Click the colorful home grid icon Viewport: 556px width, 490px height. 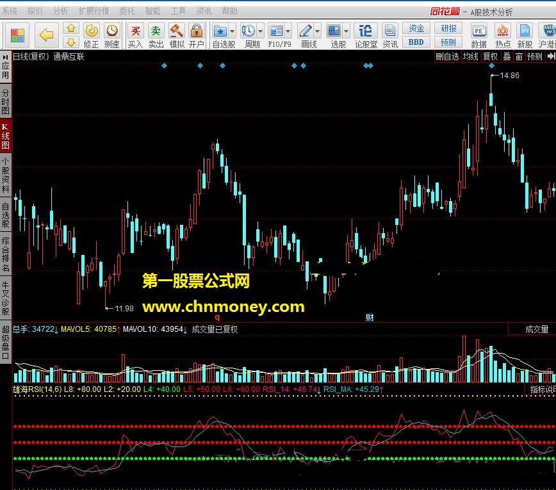point(17,35)
